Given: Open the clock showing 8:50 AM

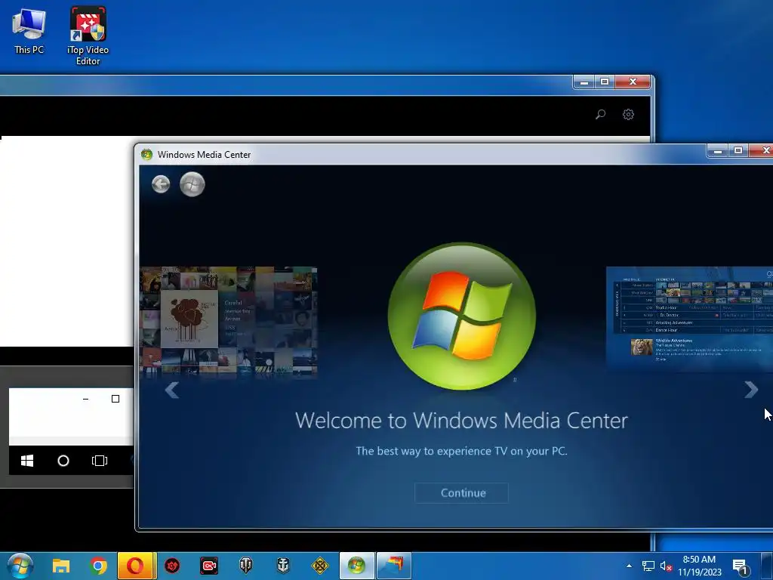Looking at the screenshot, I should pyautogui.click(x=699, y=566).
